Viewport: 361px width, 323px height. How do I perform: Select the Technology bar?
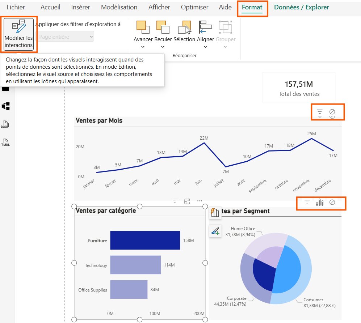tap(135, 265)
